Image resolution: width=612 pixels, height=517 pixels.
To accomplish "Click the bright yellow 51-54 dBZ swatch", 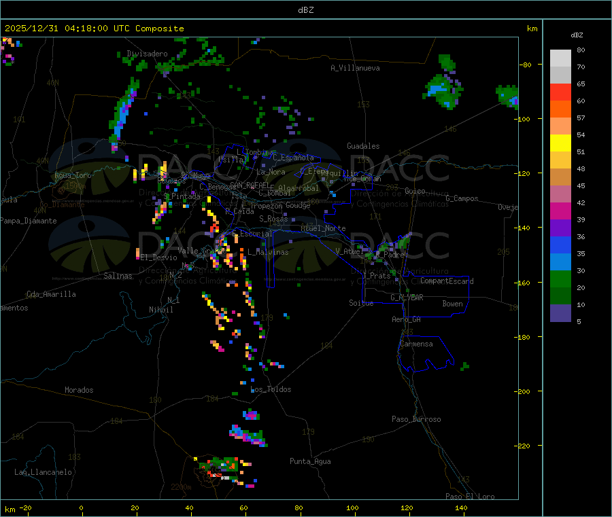I will [560, 143].
